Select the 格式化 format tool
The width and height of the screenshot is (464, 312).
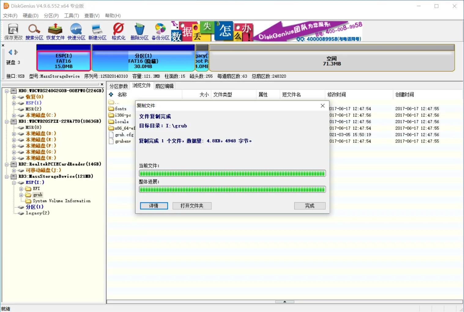pos(118,31)
